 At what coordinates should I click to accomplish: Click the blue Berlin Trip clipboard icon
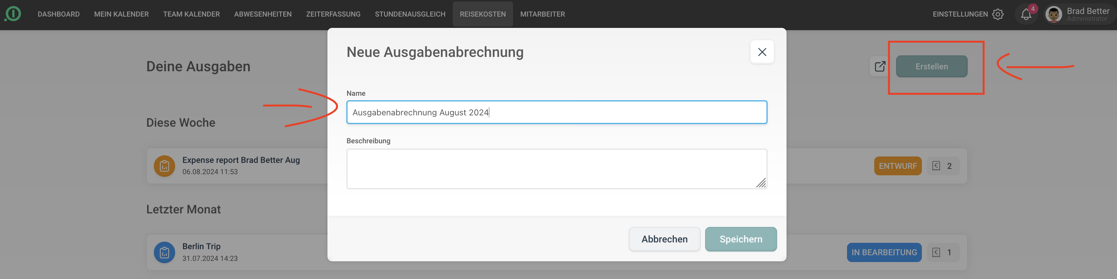pyautogui.click(x=164, y=252)
